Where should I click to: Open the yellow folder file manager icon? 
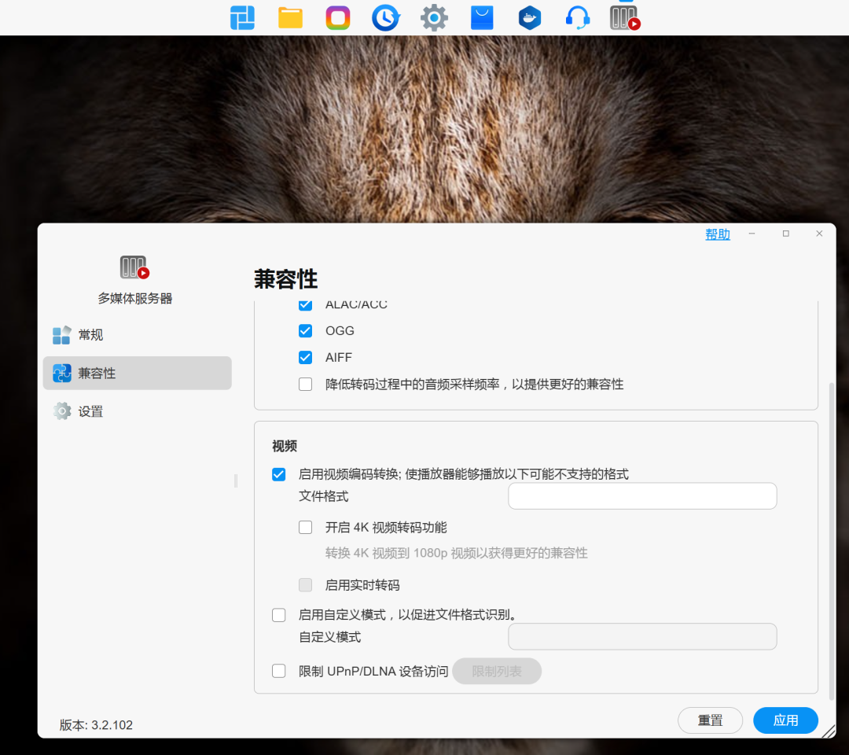tap(290, 17)
